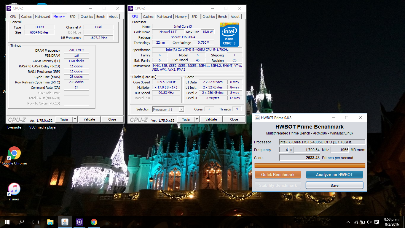Open Chrome from the taskbar

click(94, 222)
